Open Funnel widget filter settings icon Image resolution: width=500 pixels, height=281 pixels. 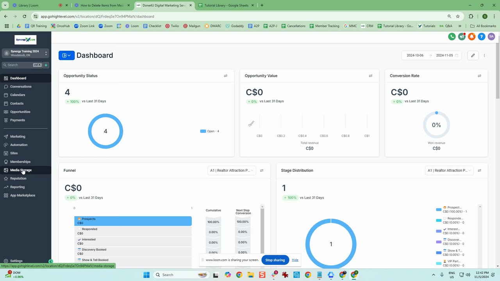click(262, 171)
